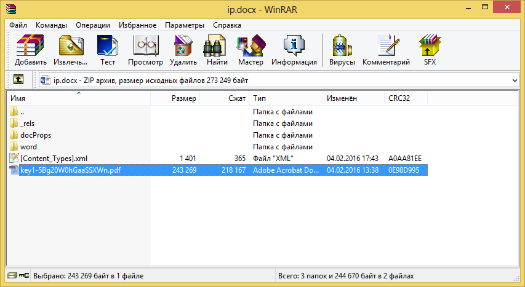Go up one folder level arrow button
The image size is (525, 287).
coord(18,80)
